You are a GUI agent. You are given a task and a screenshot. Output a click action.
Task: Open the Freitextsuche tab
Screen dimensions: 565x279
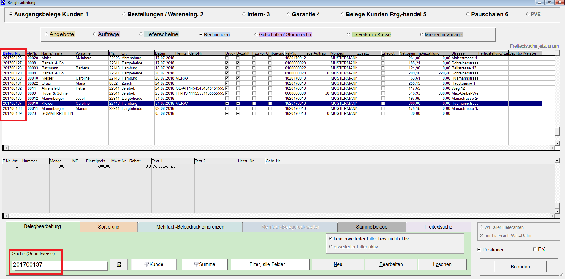[x=438, y=227]
